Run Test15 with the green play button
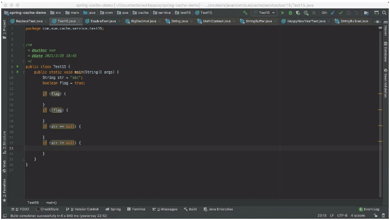Viewport: 390px width, 220px height. [x=283, y=13]
